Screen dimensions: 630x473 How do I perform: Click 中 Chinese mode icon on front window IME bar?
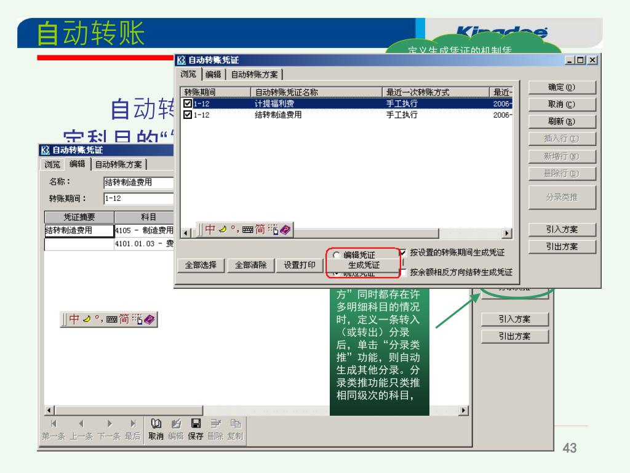point(210,230)
